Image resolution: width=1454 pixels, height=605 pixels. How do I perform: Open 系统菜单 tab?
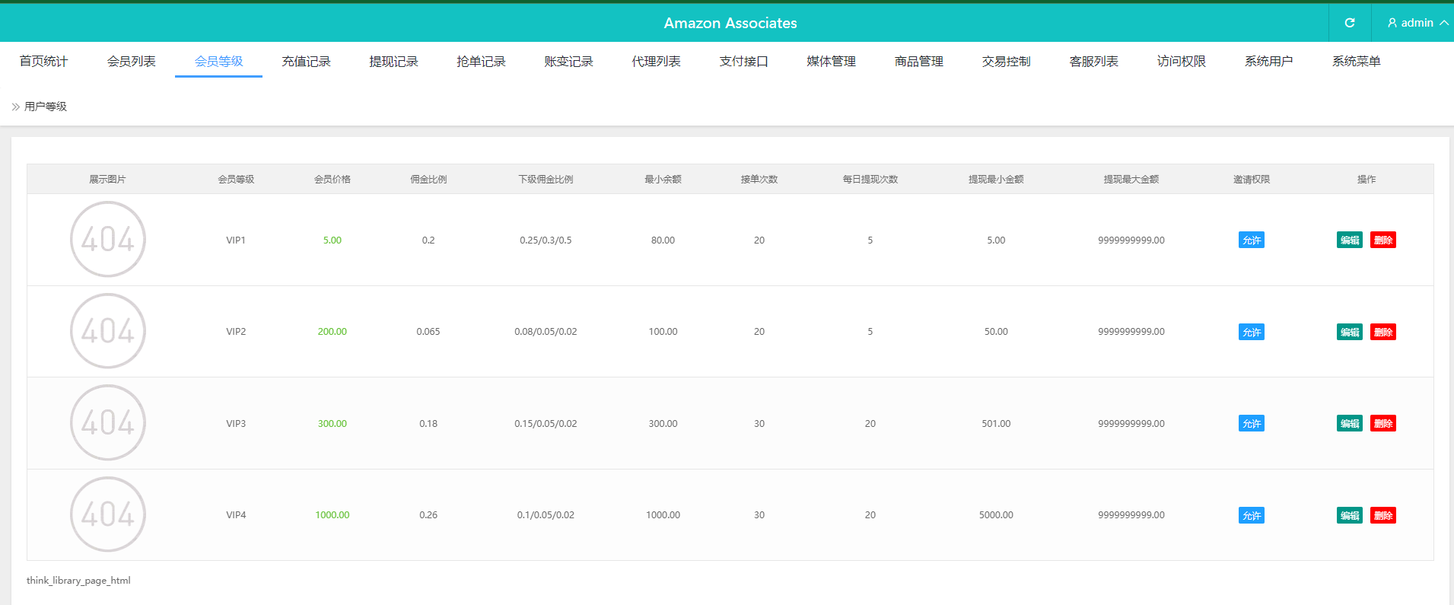click(x=1356, y=61)
